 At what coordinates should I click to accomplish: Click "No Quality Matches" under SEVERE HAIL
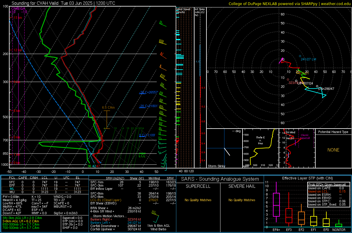tap(242, 200)
